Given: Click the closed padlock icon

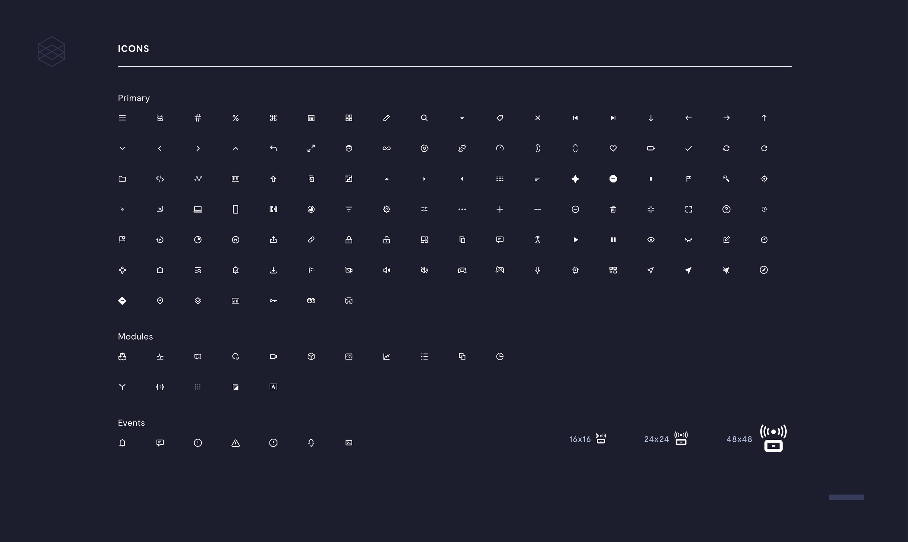Looking at the screenshot, I should (349, 239).
